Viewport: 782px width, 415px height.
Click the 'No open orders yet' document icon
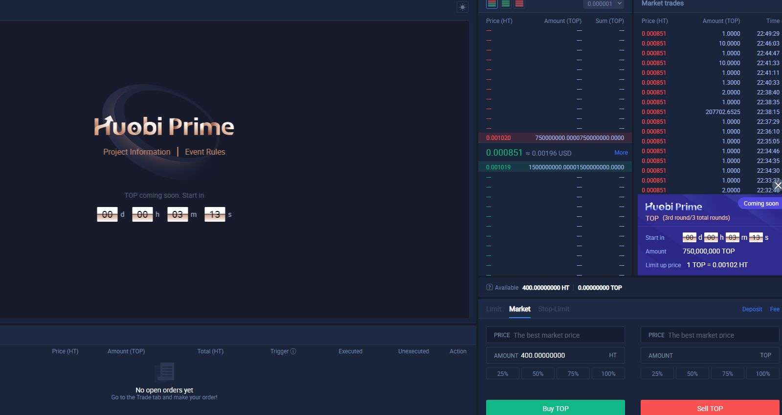[x=164, y=372]
